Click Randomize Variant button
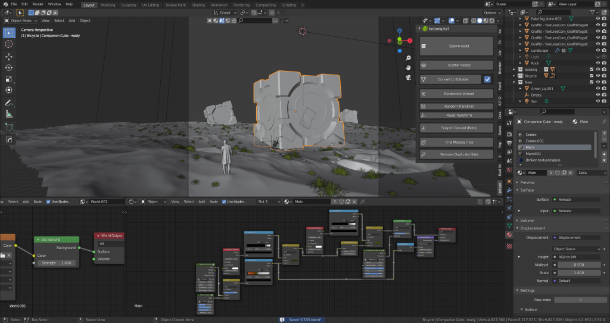 click(456, 94)
